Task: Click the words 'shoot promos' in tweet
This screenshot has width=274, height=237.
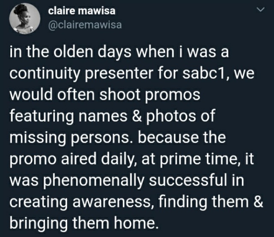Action: [150, 95]
